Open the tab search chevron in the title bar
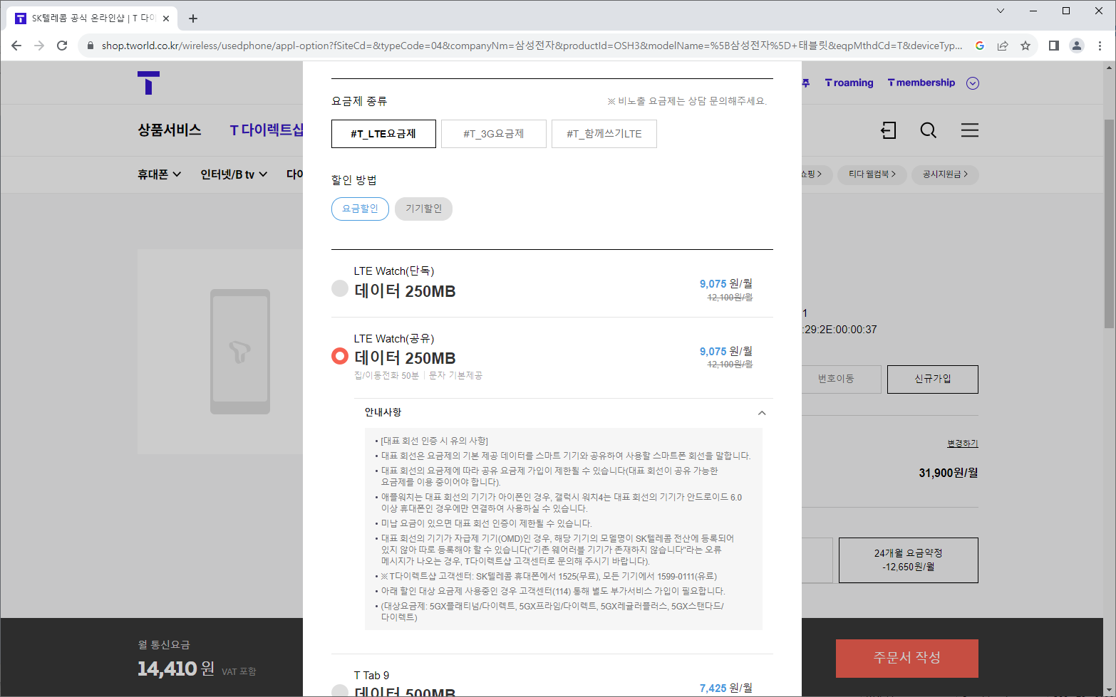1116x697 pixels. [1001, 11]
